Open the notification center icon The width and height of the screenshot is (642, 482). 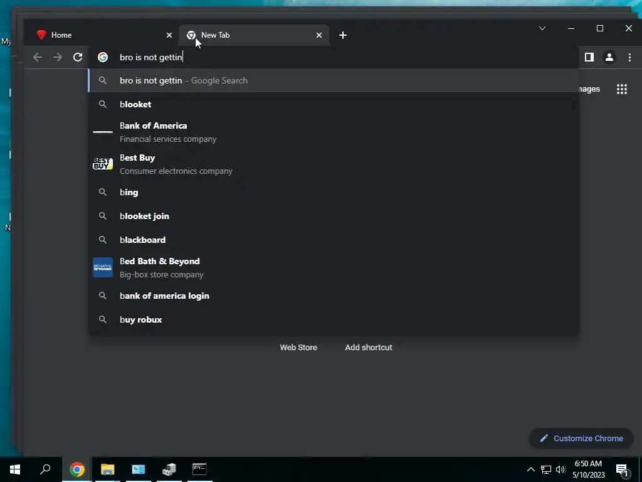point(623,469)
